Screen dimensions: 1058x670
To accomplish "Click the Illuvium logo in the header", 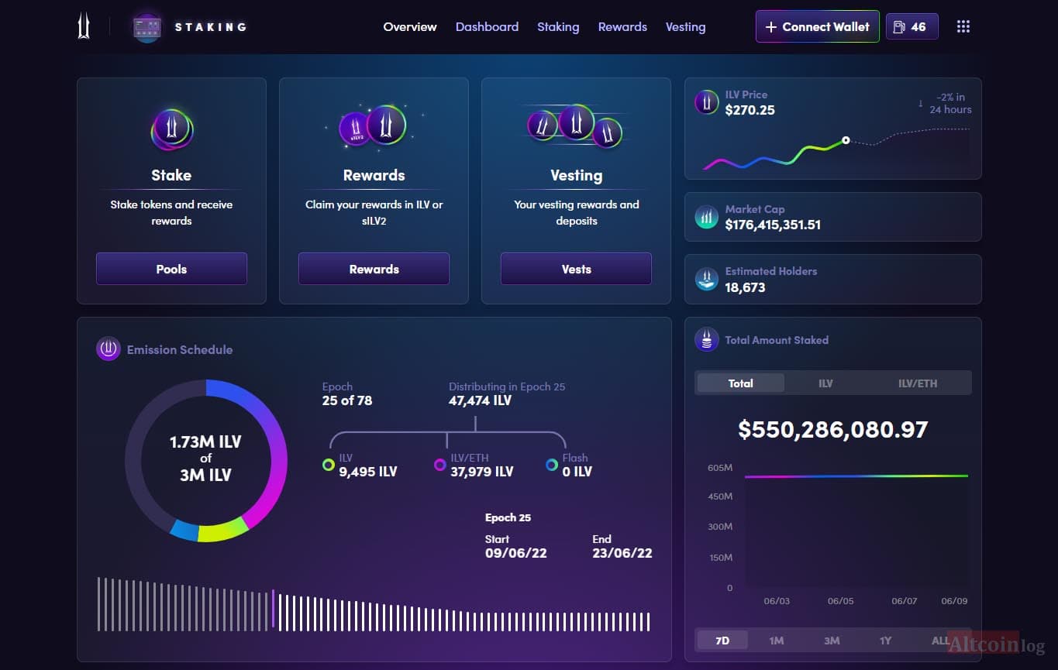I will [x=83, y=26].
